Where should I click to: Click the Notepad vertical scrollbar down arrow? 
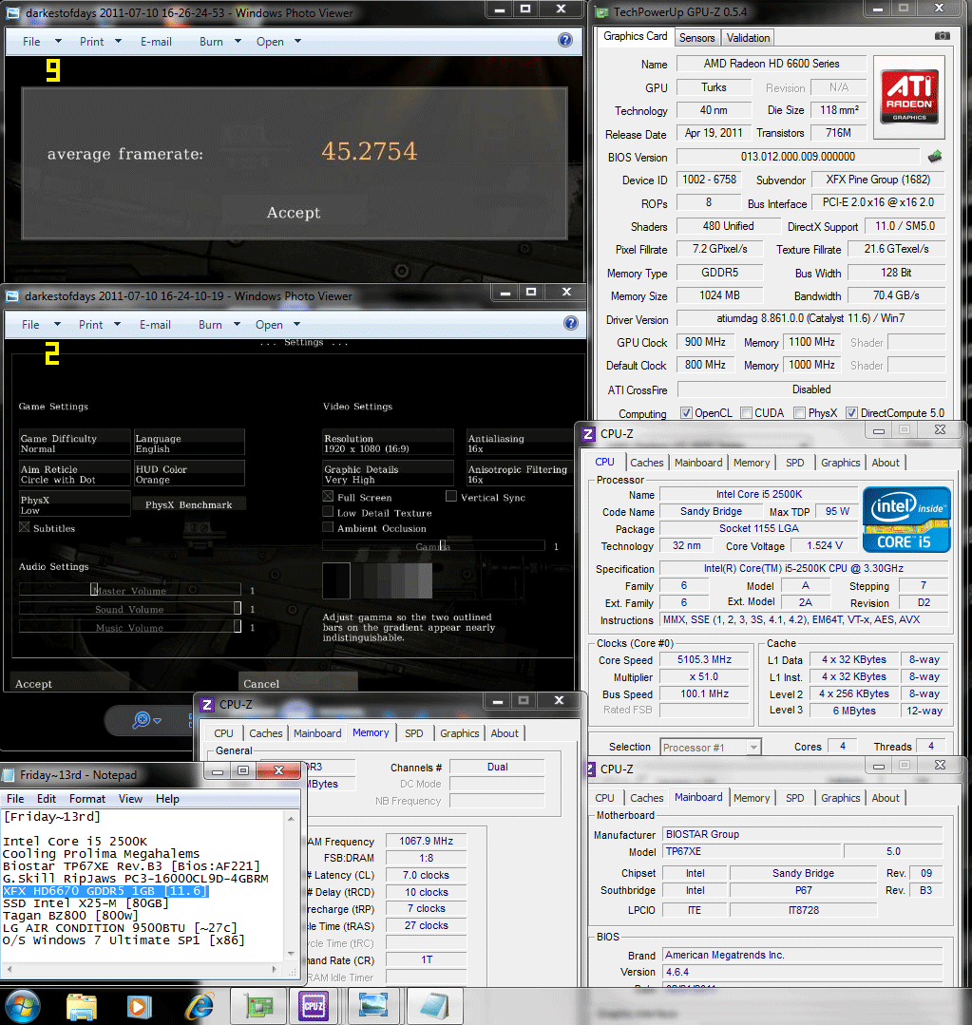291,954
